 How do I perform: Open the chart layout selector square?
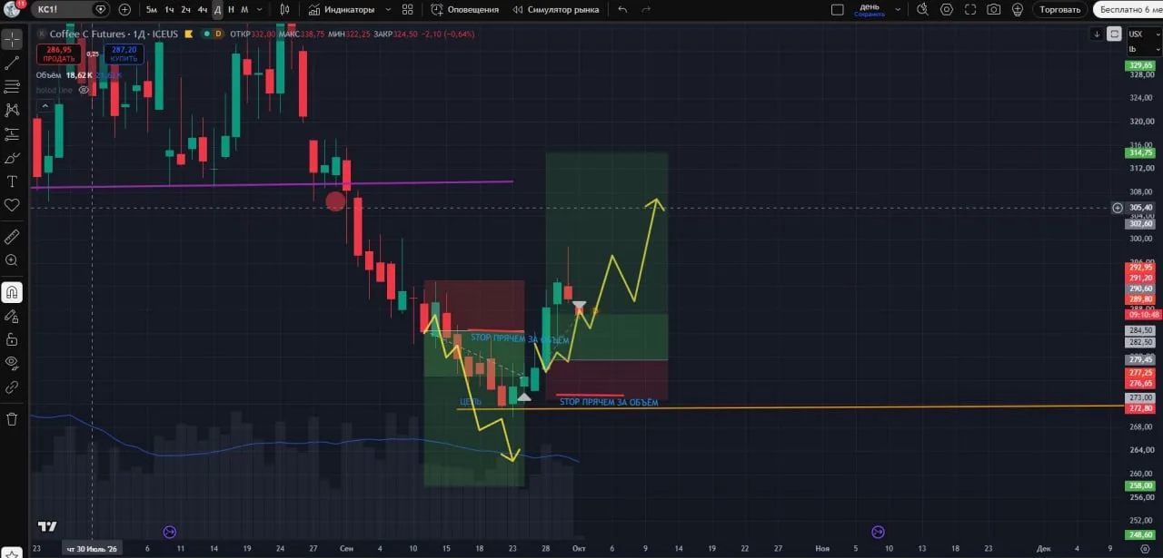(838, 9)
